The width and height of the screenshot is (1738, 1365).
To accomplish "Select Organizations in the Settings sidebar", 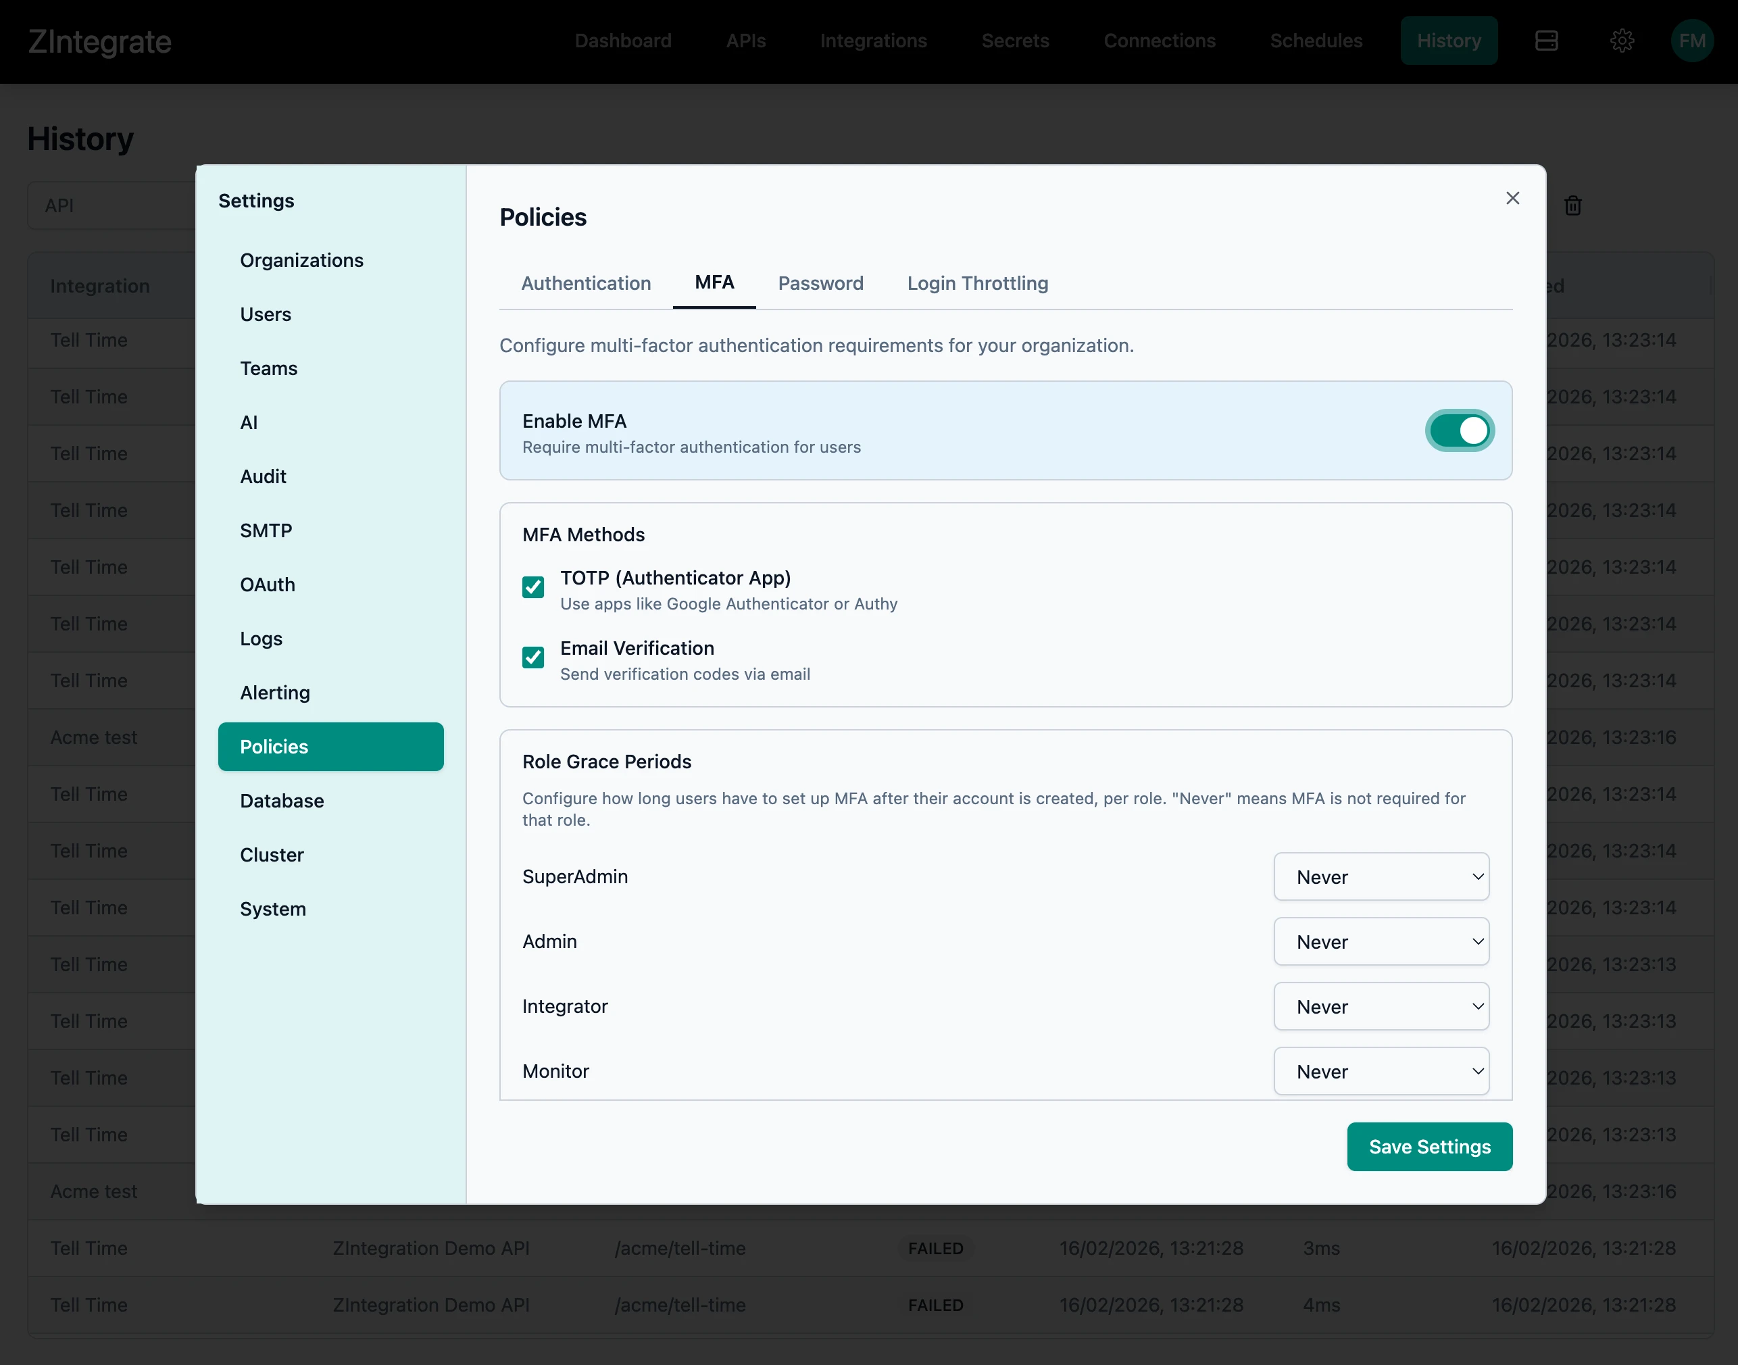I will (x=301, y=259).
